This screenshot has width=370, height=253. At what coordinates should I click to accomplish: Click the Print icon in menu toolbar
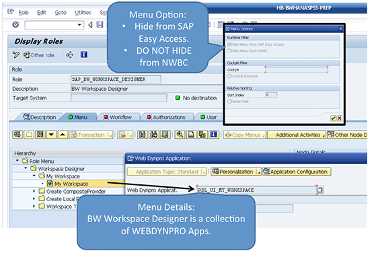[x=191, y=135]
